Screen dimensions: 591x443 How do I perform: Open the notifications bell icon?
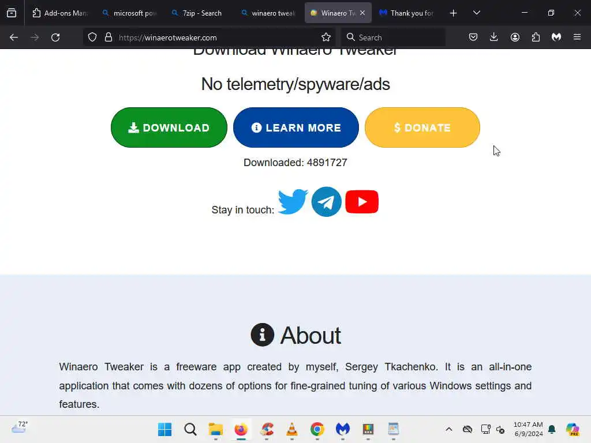(552, 429)
